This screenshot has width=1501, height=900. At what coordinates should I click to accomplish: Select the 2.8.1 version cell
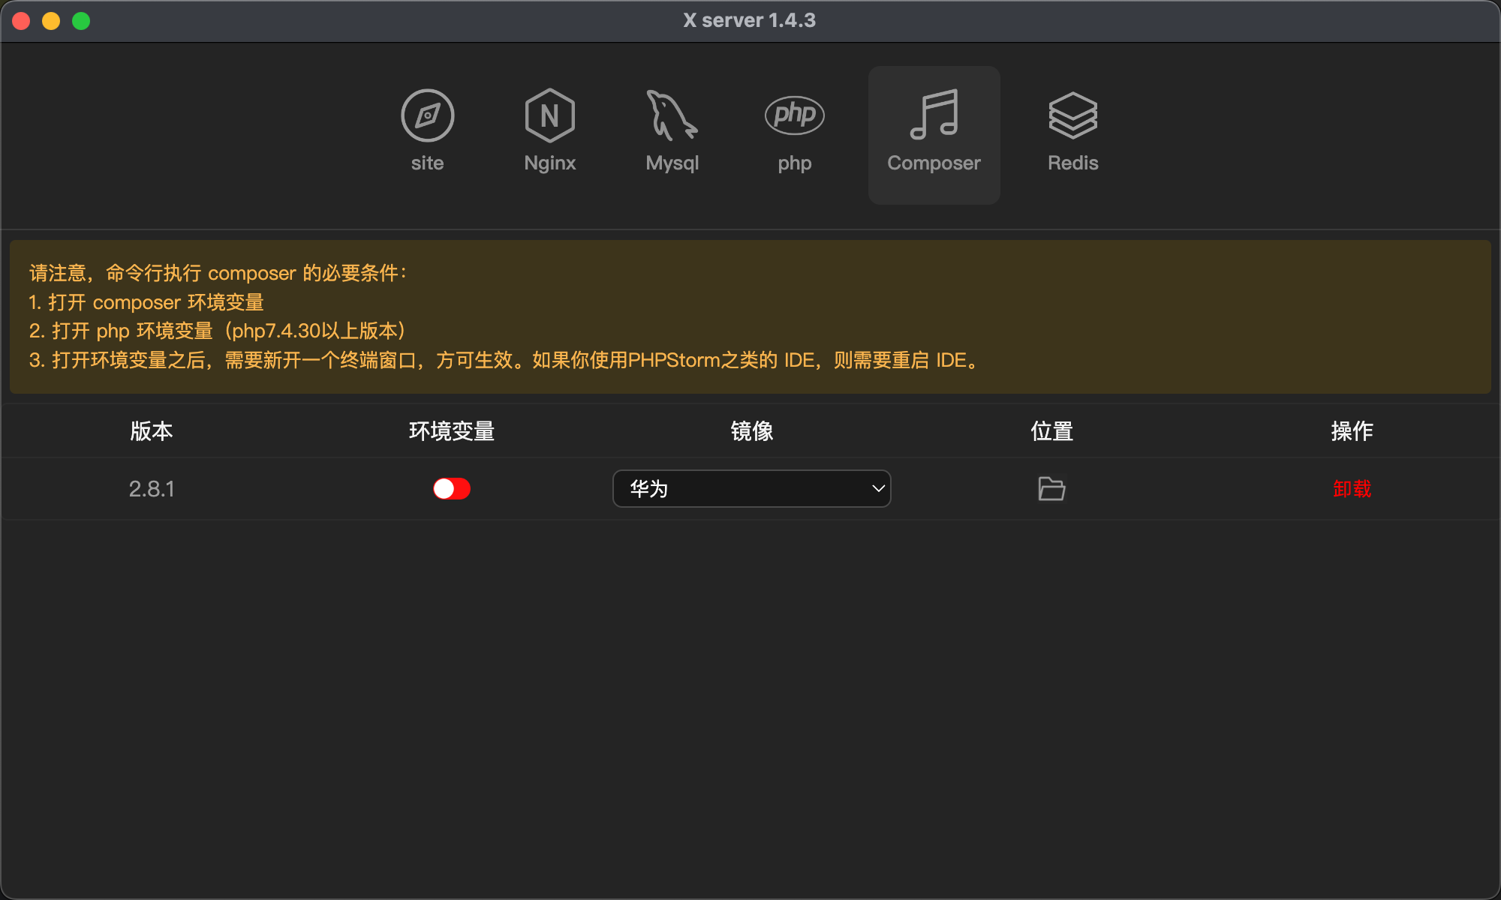(152, 489)
